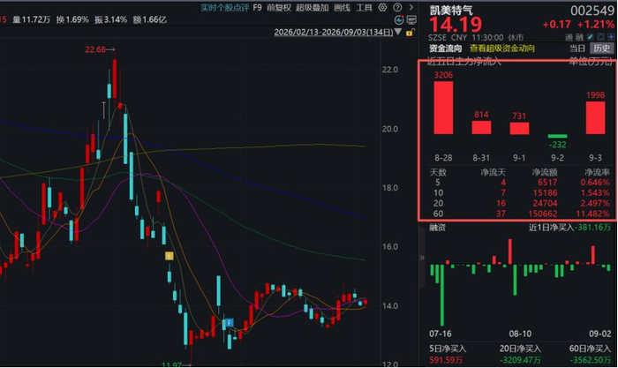The width and height of the screenshot is (618, 368).
Task: Expand more toolbar options right arrow
Action: (x=411, y=7)
